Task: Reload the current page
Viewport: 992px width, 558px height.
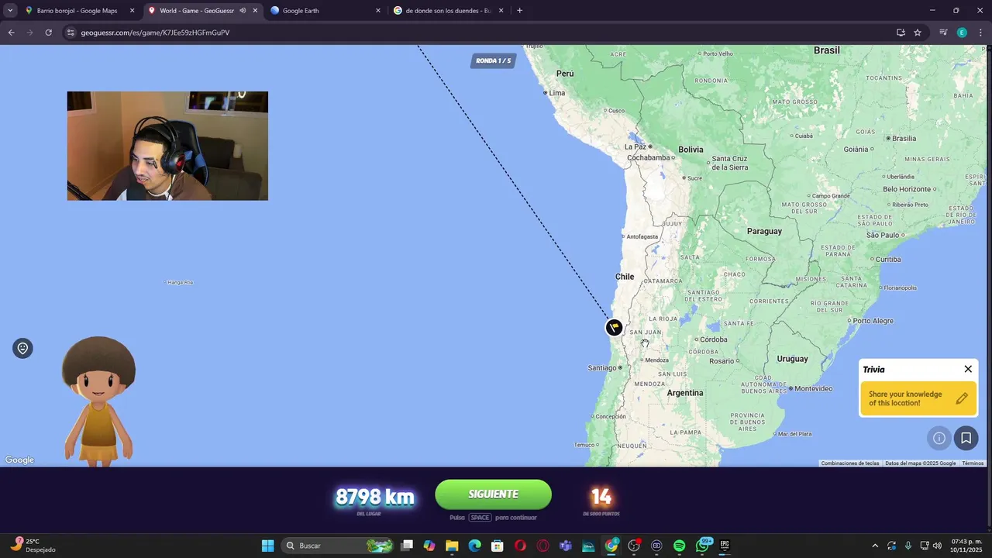Action: click(48, 33)
